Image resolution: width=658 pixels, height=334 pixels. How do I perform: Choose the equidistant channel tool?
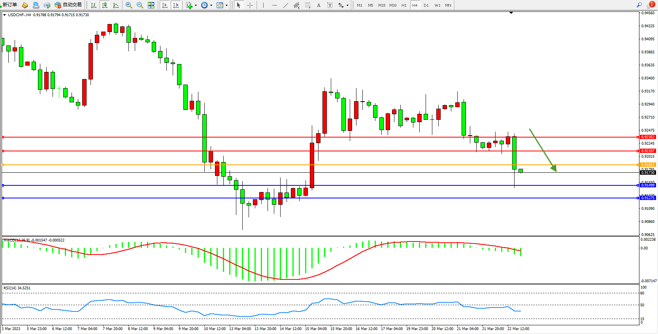tap(296, 5)
